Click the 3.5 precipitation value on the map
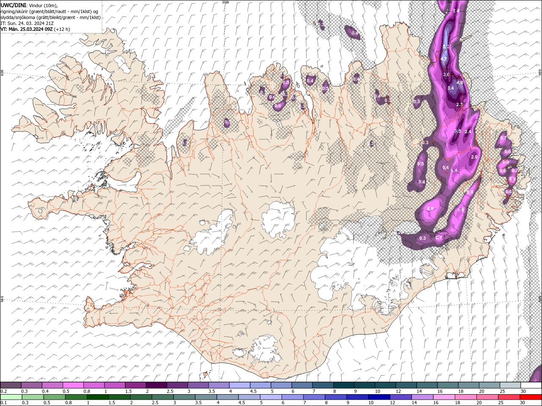The width and height of the screenshot is (542, 406). coord(458,132)
